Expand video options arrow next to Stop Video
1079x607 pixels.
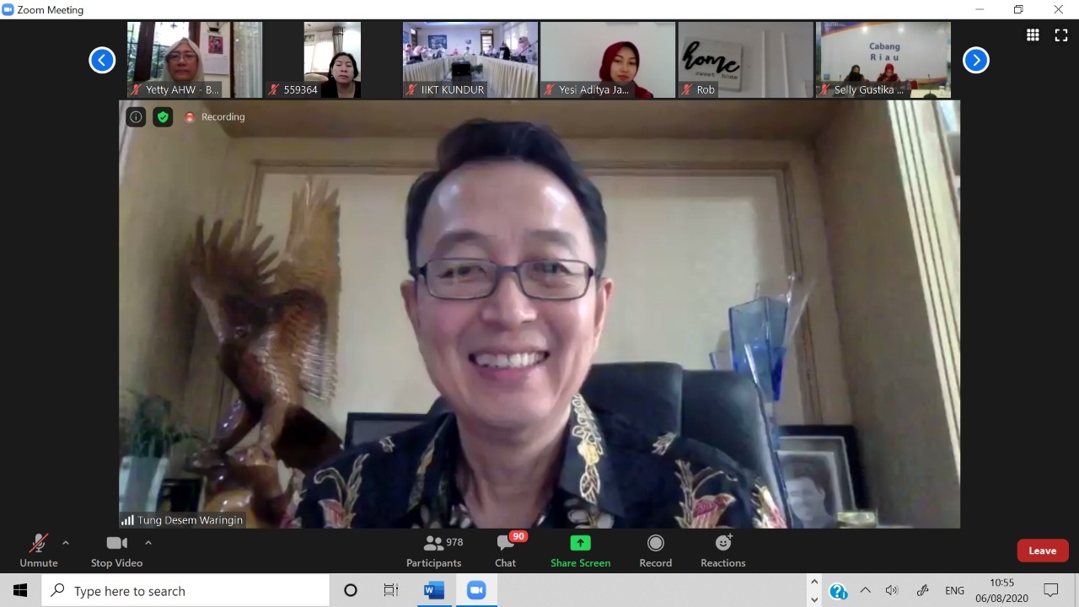pos(148,543)
